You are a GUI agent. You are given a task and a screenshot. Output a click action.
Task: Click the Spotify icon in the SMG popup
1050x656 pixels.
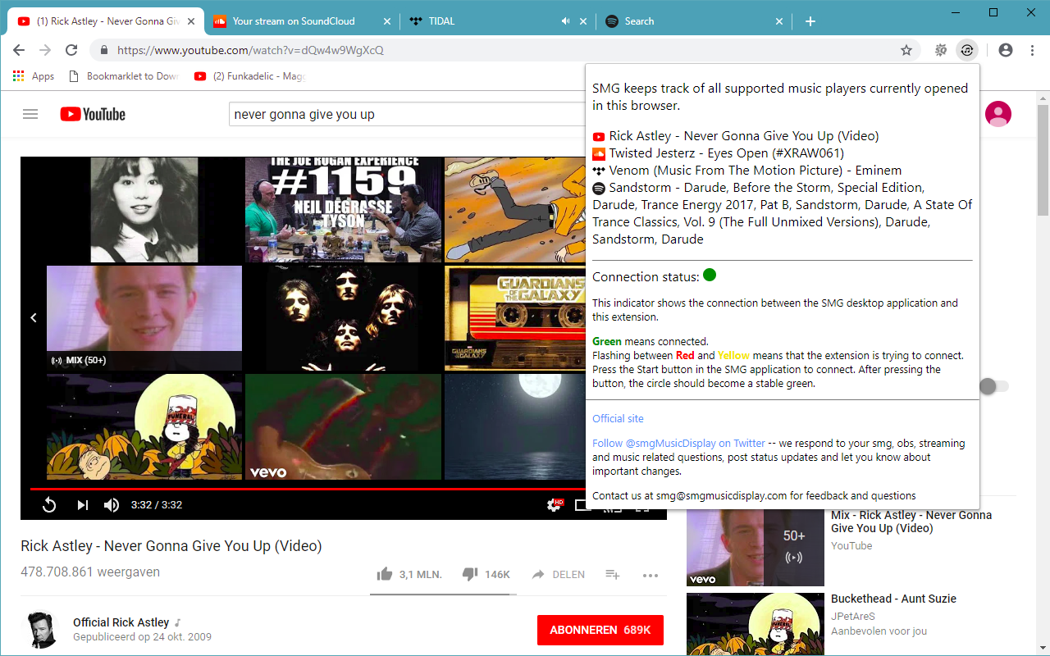click(x=599, y=188)
